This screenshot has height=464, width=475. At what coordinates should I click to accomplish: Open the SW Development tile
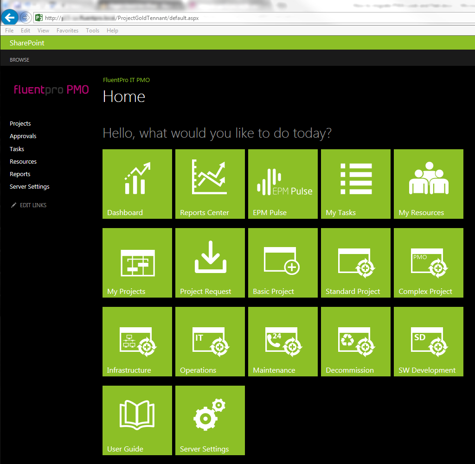(429, 342)
